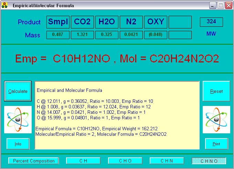Minimize the Empirical/Molecular Formula window
234x169 pixels.
213,5
